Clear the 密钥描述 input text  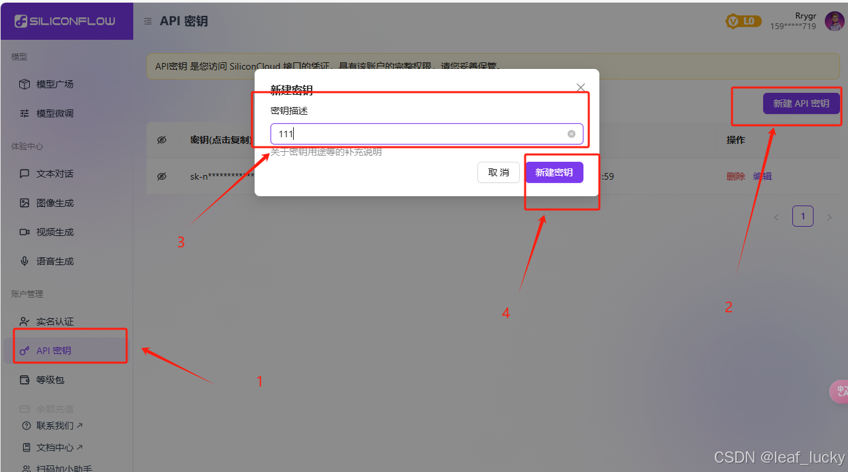[572, 134]
